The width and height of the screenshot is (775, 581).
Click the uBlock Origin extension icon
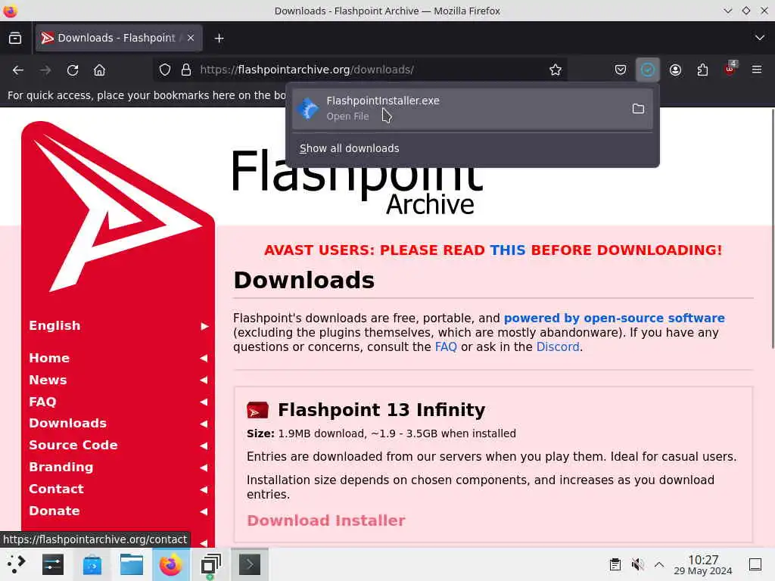click(730, 69)
